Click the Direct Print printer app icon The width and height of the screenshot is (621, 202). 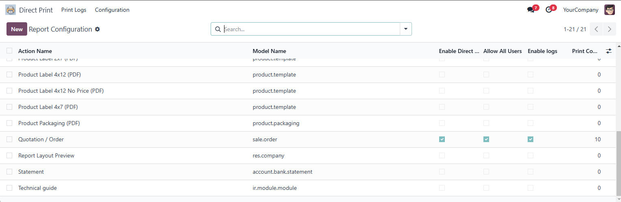coord(11,10)
